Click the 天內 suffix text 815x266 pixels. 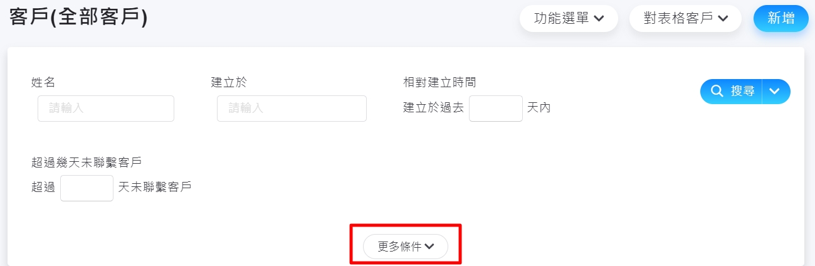(x=539, y=108)
